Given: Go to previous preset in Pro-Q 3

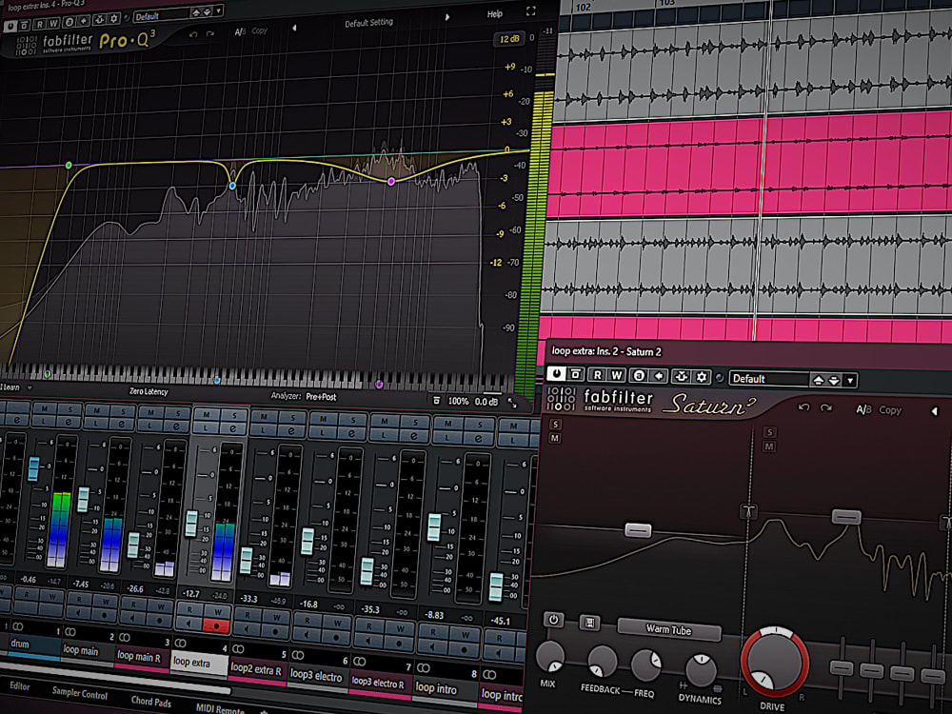Looking at the screenshot, I should tap(294, 28).
